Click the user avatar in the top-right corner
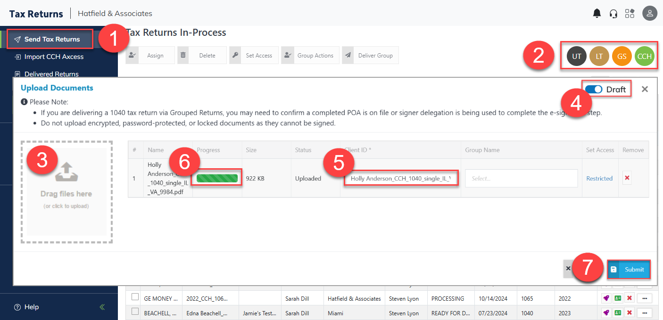The width and height of the screenshot is (663, 320). pos(649,13)
